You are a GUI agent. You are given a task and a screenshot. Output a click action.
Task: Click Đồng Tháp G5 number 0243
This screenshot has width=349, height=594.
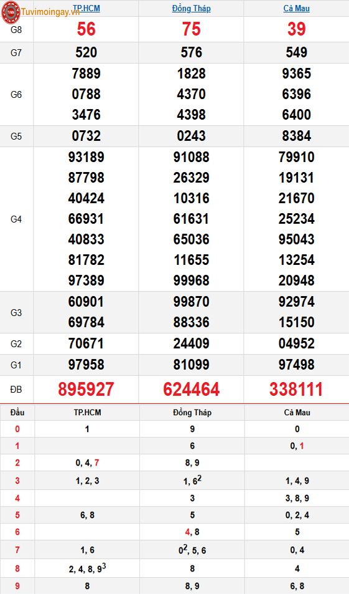point(192,136)
